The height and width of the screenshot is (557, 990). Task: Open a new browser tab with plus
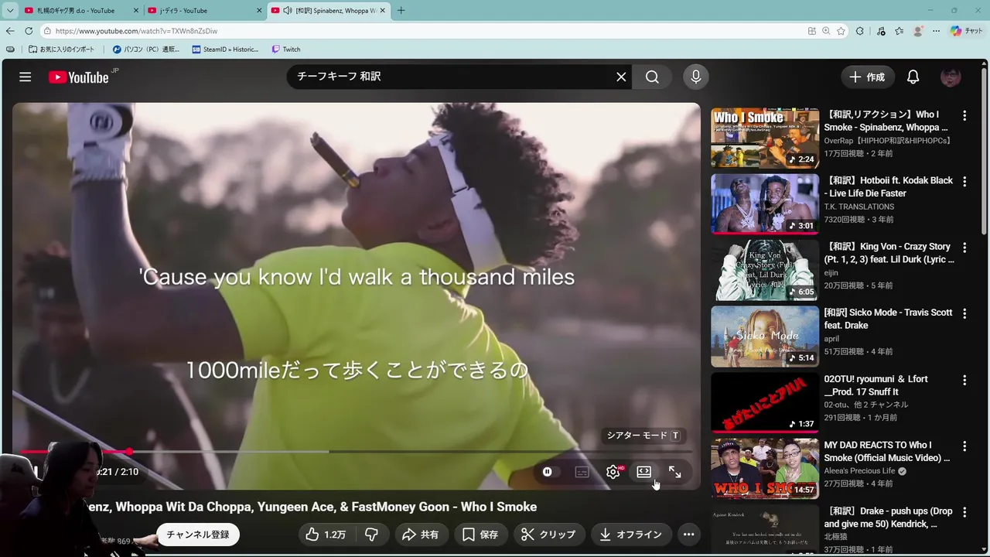[x=401, y=10]
